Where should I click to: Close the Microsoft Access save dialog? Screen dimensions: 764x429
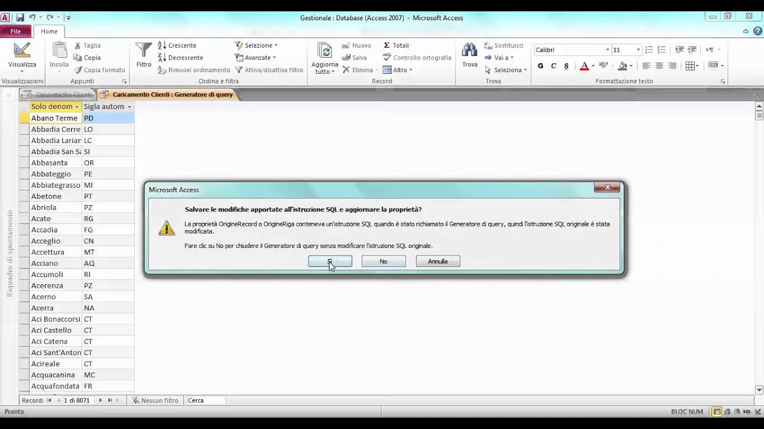click(607, 188)
